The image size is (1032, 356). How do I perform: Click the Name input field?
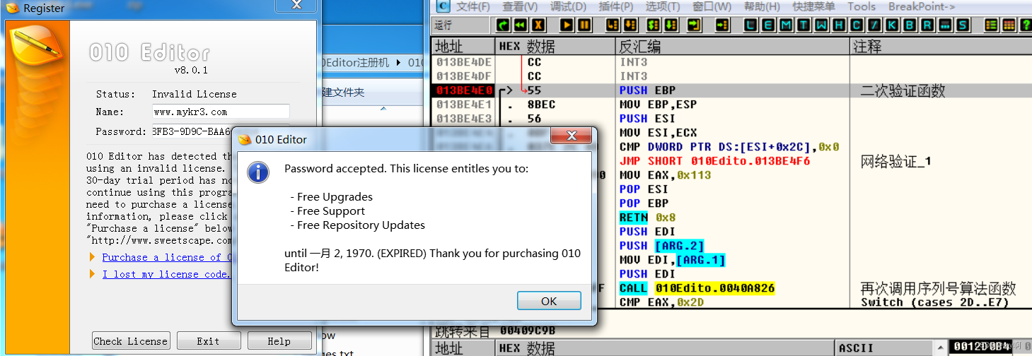point(221,112)
